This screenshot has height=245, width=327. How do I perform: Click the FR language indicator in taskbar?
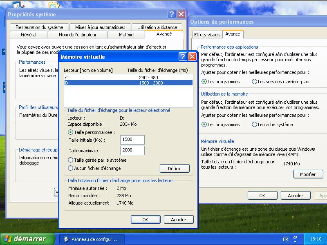(x=285, y=239)
